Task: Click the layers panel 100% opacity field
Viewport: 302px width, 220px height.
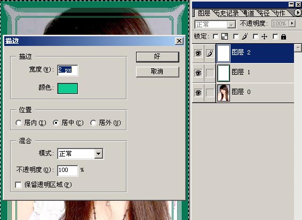Action: 280,23
